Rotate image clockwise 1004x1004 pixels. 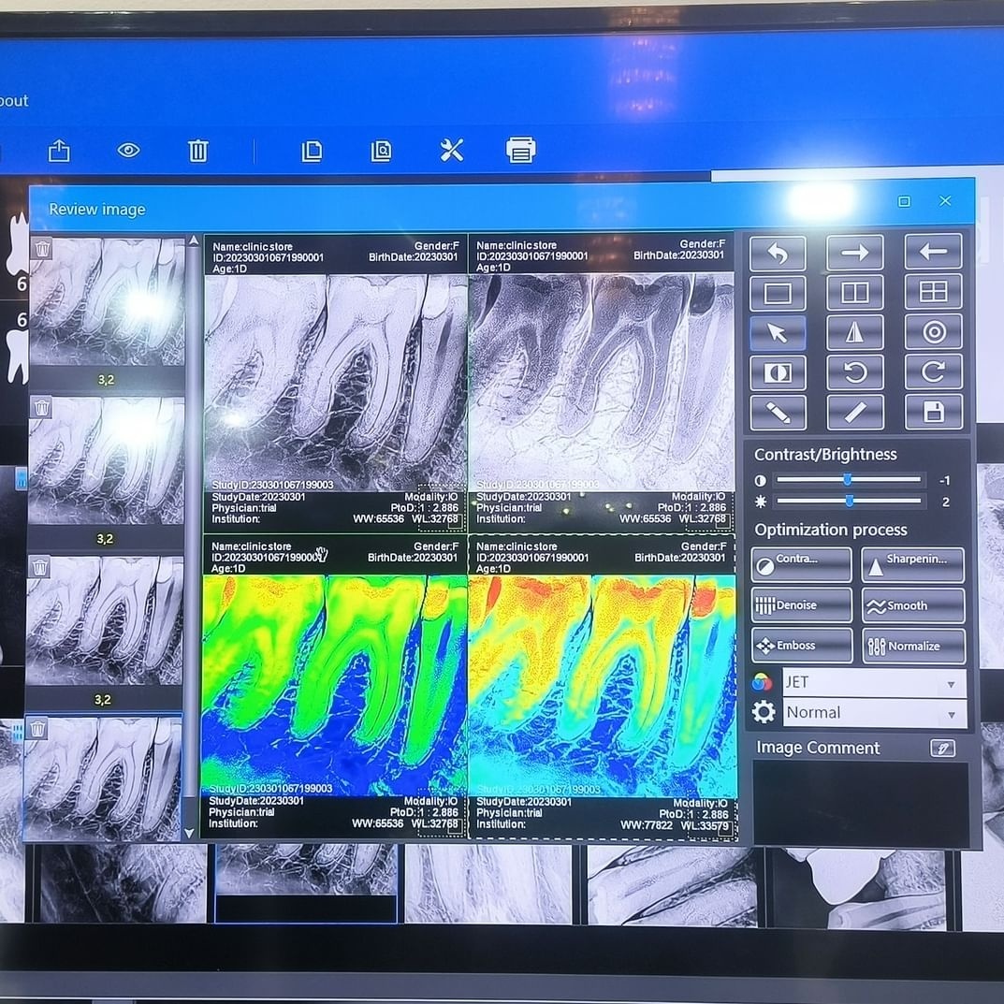(933, 372)
